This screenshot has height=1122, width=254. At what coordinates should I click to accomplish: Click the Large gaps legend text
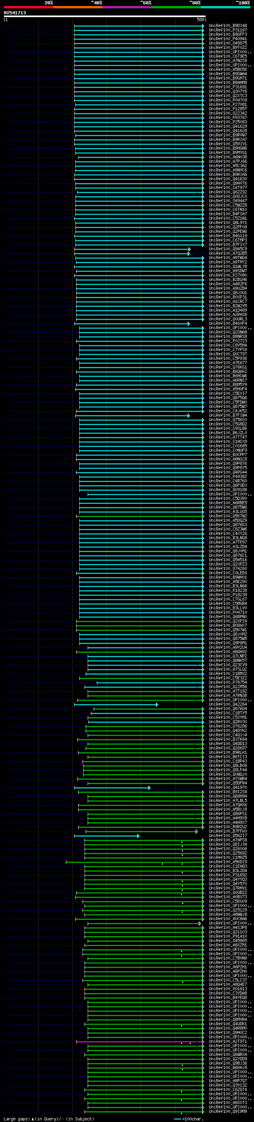click(x=17, y=1119)
